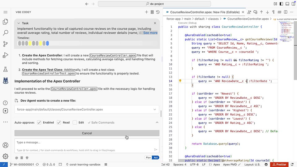Toggle bottom panel layout icon
297x167 pixels.
pos(287,4)
